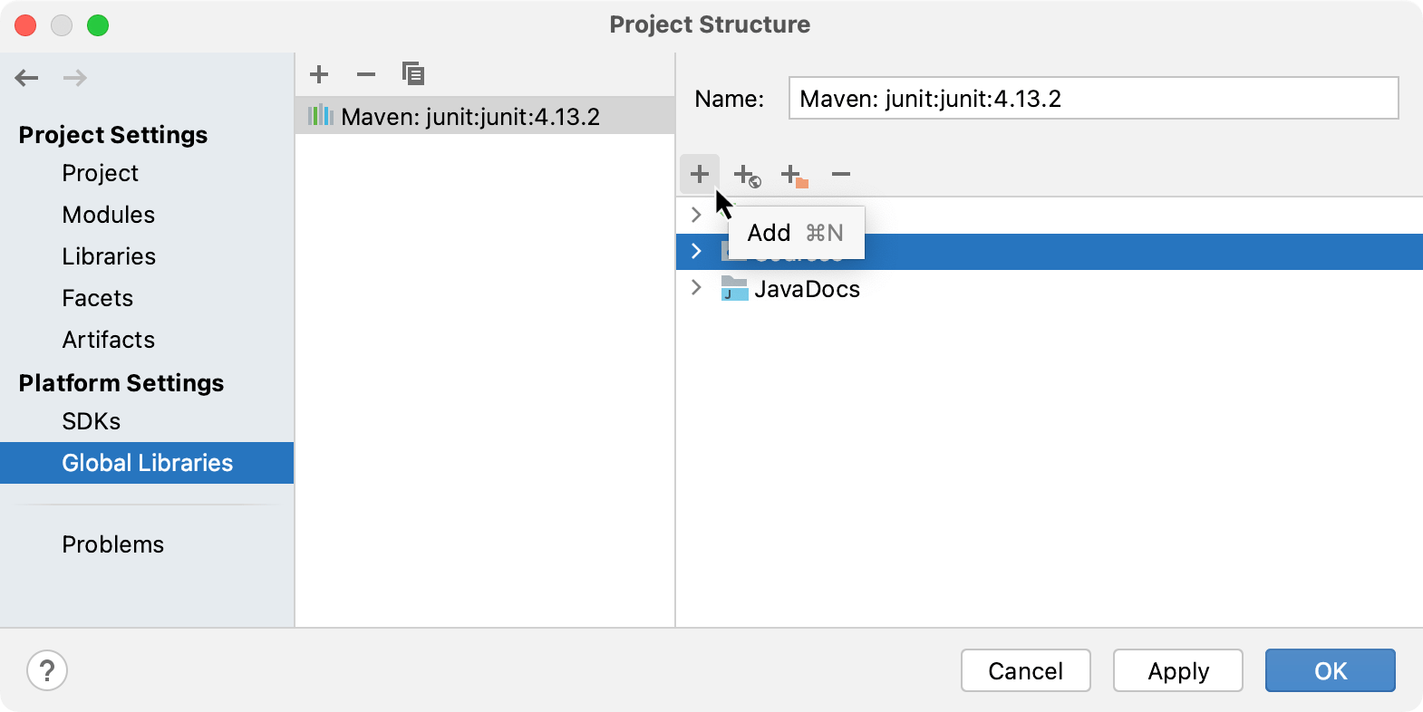The image size is (1423, 712).
Task: Attach files from repository via globe plus icon
Action: (x=747, y=175)
